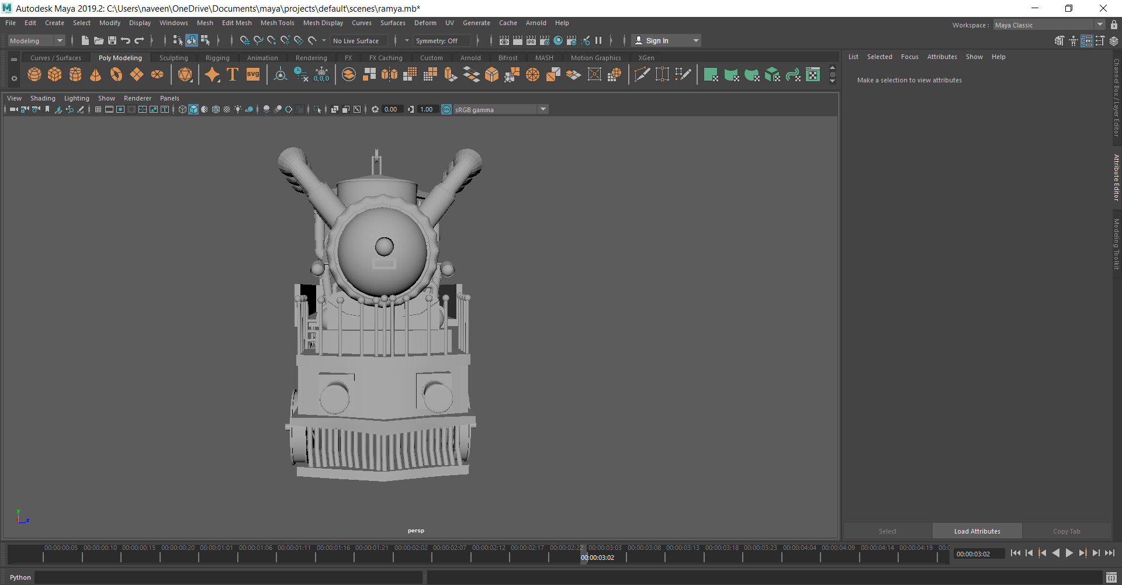This screenshot has width=1122, height=585.
Task: Click the viewport exposure slider value
Action: click(x=392, y=109)
